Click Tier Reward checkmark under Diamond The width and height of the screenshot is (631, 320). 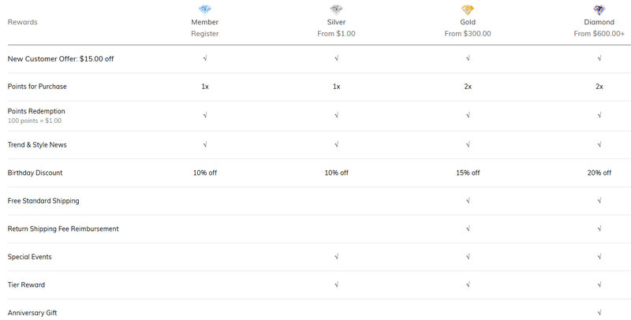pos(599,285)
